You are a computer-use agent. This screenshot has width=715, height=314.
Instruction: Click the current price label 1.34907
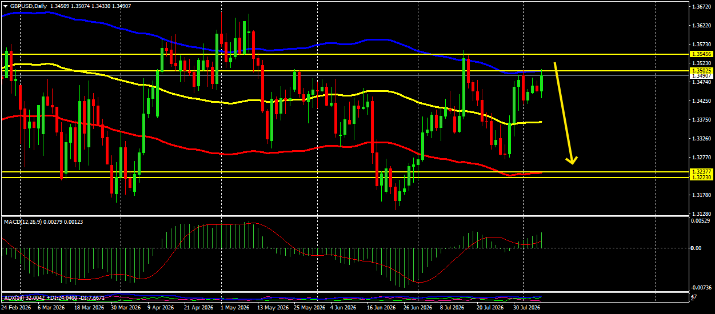pos(701,76)
